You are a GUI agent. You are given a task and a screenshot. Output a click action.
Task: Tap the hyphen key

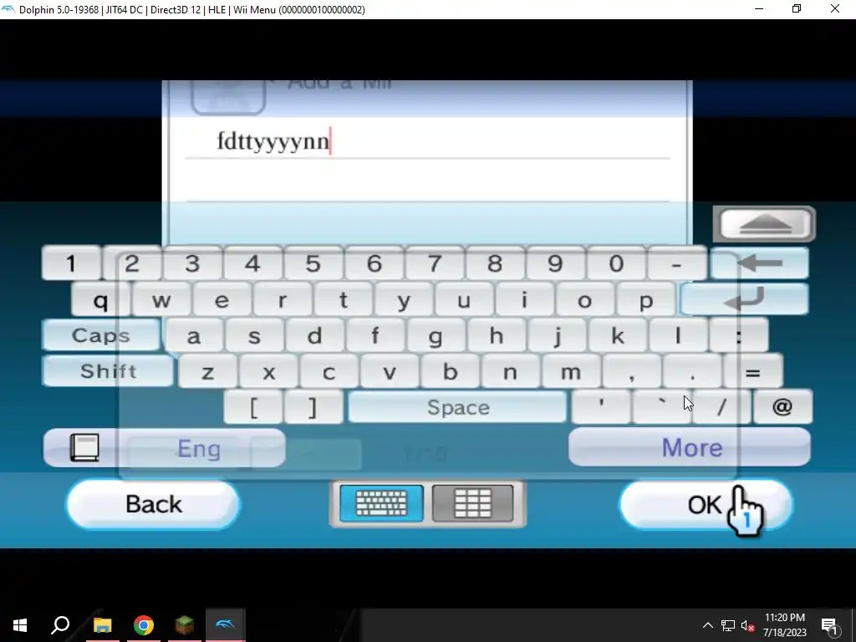677,263
